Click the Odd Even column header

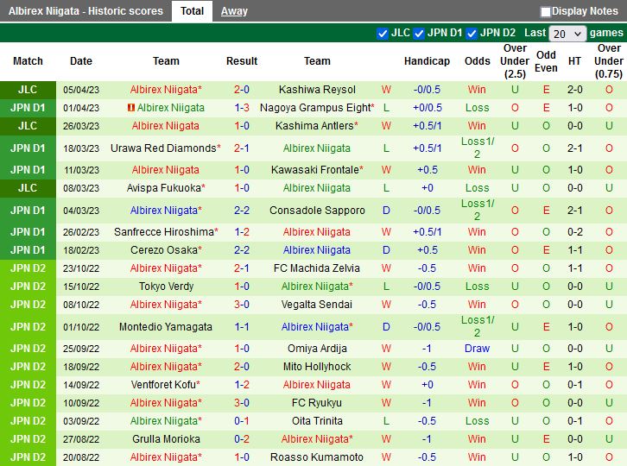click(546, 61)
